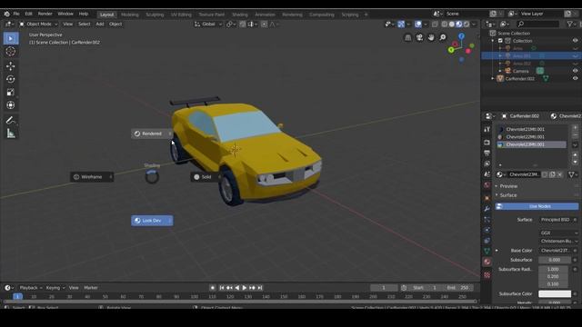Open the Edit menu
This screenshot has width=582, height=327.
click(x=28, y=14)
